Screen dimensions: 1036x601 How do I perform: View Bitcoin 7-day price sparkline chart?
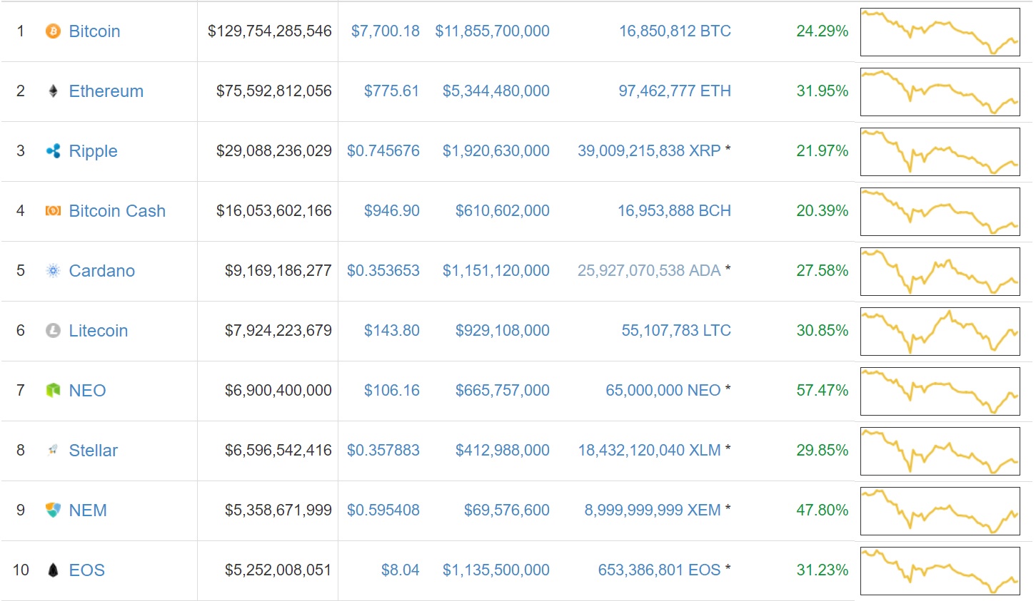coord(940,32)
